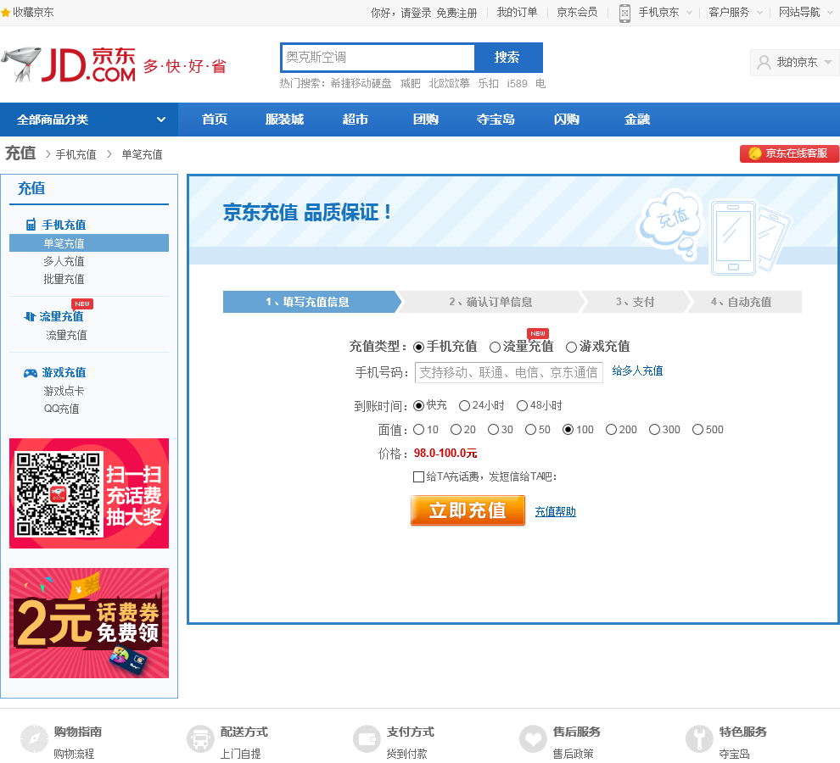Focus the search box with 奥克斯空调
The width and height of the screenshot is (840, 763).
378,58
